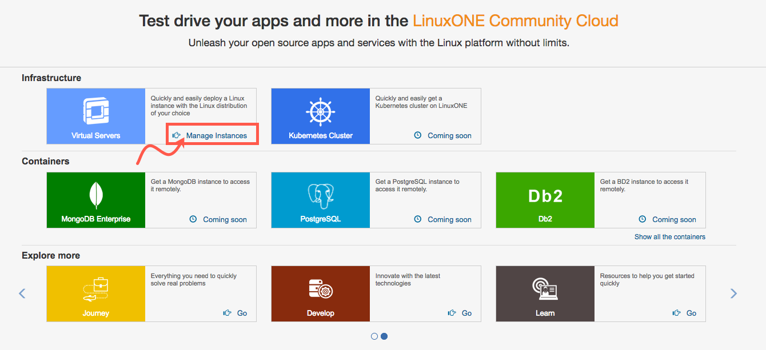Click clock icon in PostgreSQL card

[417, 219]
